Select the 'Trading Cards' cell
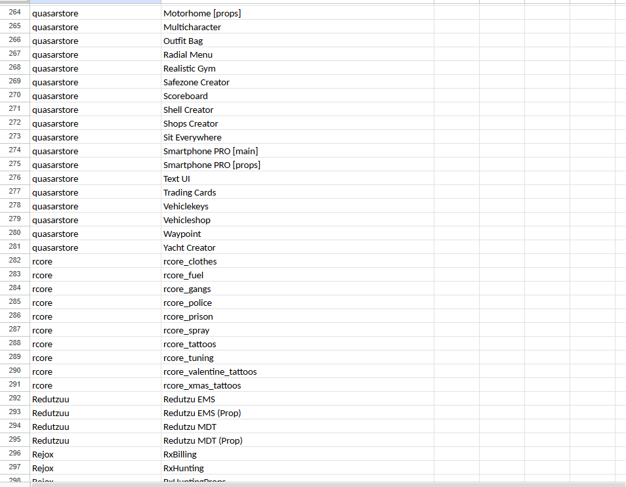 [x=297, y=192]
